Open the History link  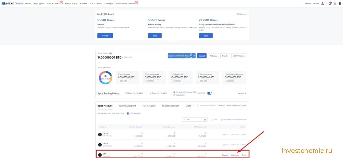click(x=222, y=106)
